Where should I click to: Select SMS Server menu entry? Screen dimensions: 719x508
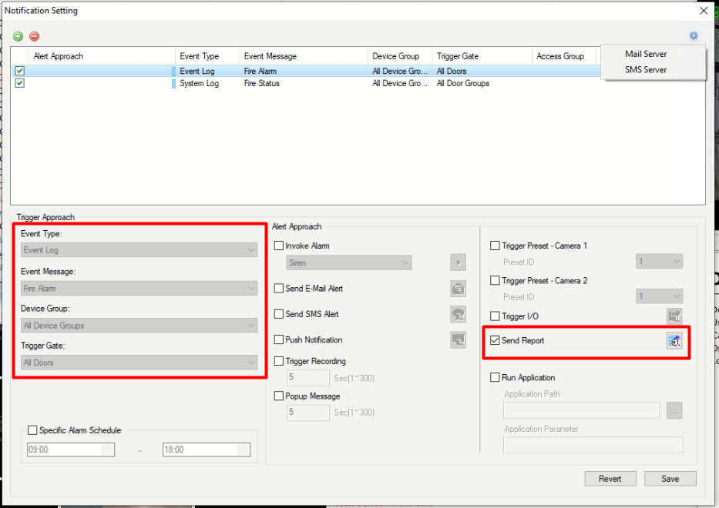pyautogui.click(x=645, y=69)
